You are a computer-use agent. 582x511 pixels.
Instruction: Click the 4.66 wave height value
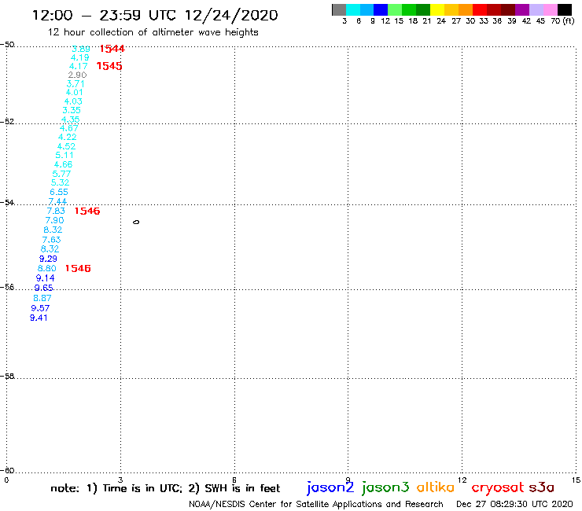pyautogui.click(x=63, y=164)
